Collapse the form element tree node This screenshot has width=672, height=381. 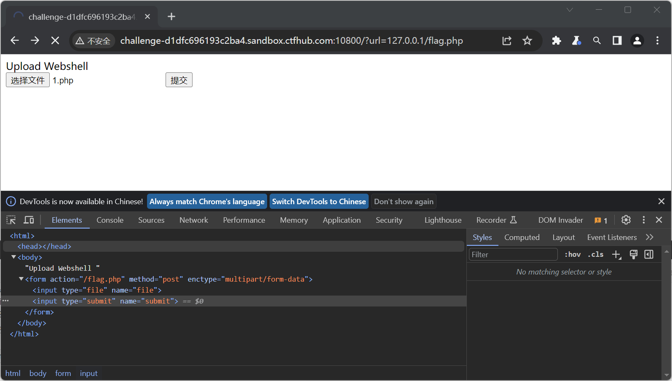click(x=21, y=279)
